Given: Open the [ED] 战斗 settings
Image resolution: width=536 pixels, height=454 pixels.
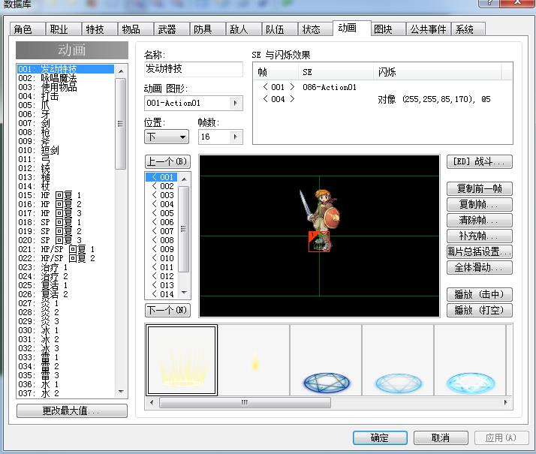Looking at the screenshot, I should click(480, 161).
